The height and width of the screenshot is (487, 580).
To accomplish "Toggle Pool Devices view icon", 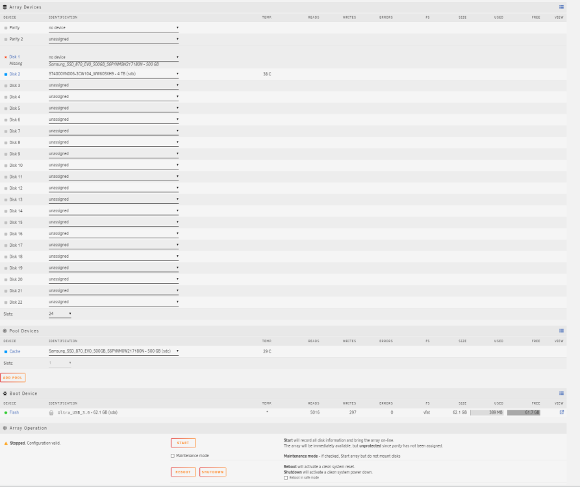I will pyautogui.click(x=561, y=331).
